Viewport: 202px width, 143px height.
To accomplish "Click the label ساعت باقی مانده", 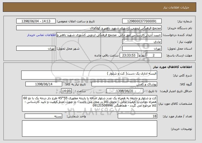I will click(107, 55).
